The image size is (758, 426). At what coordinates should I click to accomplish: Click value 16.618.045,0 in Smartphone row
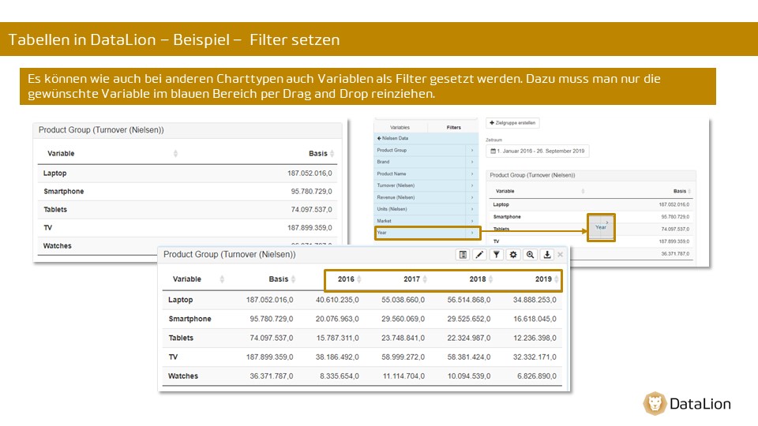point(535,319)
